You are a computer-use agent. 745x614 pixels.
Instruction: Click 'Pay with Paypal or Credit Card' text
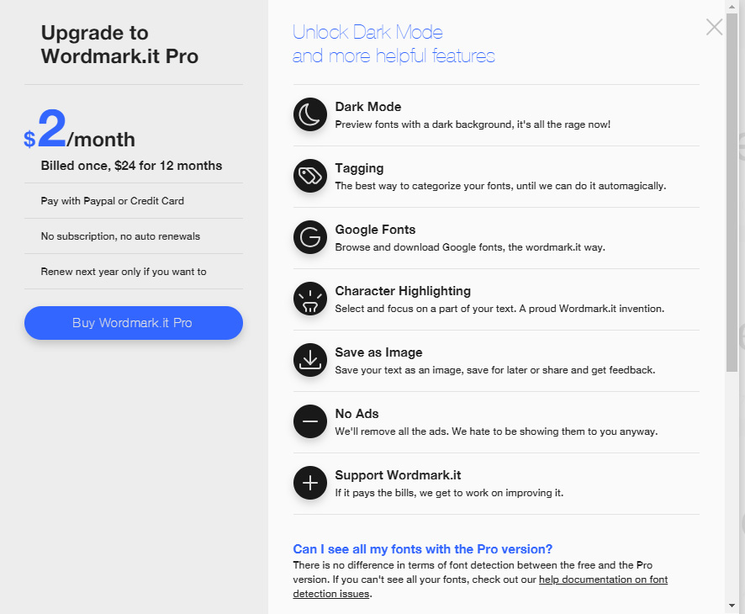[112, 200]
